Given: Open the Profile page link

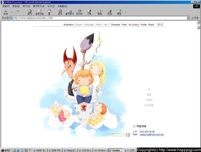Looking at the screenshot, I should pyautogui.click(x=144, y=25).
